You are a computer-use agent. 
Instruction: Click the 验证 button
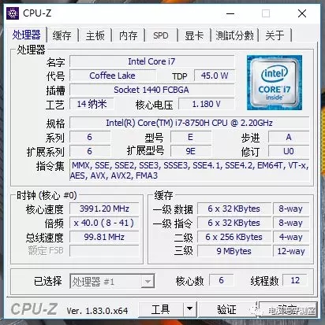[x=226, y=308]
